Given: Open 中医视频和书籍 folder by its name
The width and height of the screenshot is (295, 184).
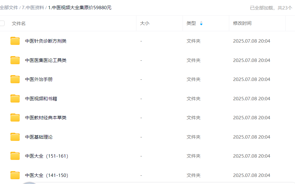Looking at the screenshot, I should pos(41,99).
